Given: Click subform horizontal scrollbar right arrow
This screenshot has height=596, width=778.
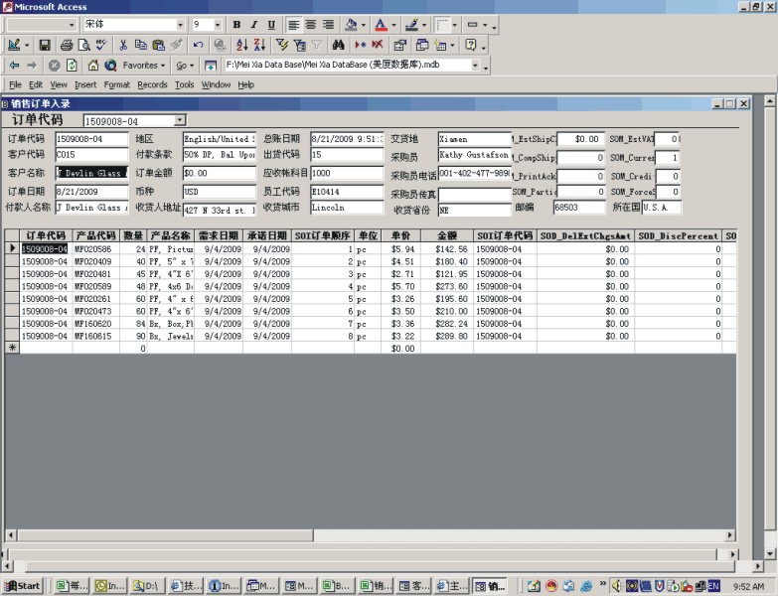Looking at the screenshot, I should click(730, 535).
